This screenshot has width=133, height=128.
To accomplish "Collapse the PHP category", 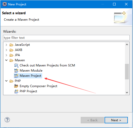I will pyautogui.click(x=6, y=81).
